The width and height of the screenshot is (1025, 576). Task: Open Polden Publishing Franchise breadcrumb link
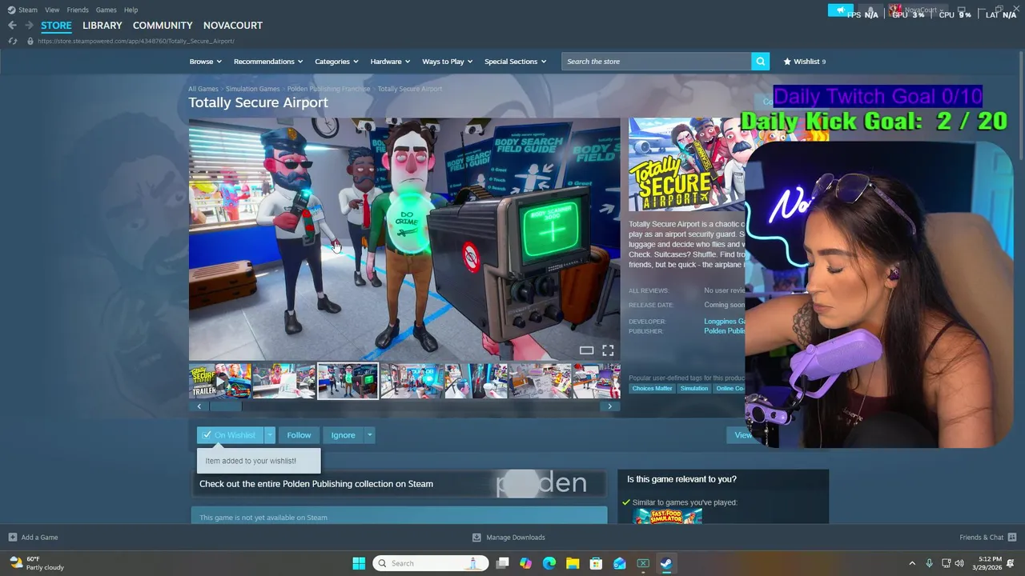[x=328, y=89]
